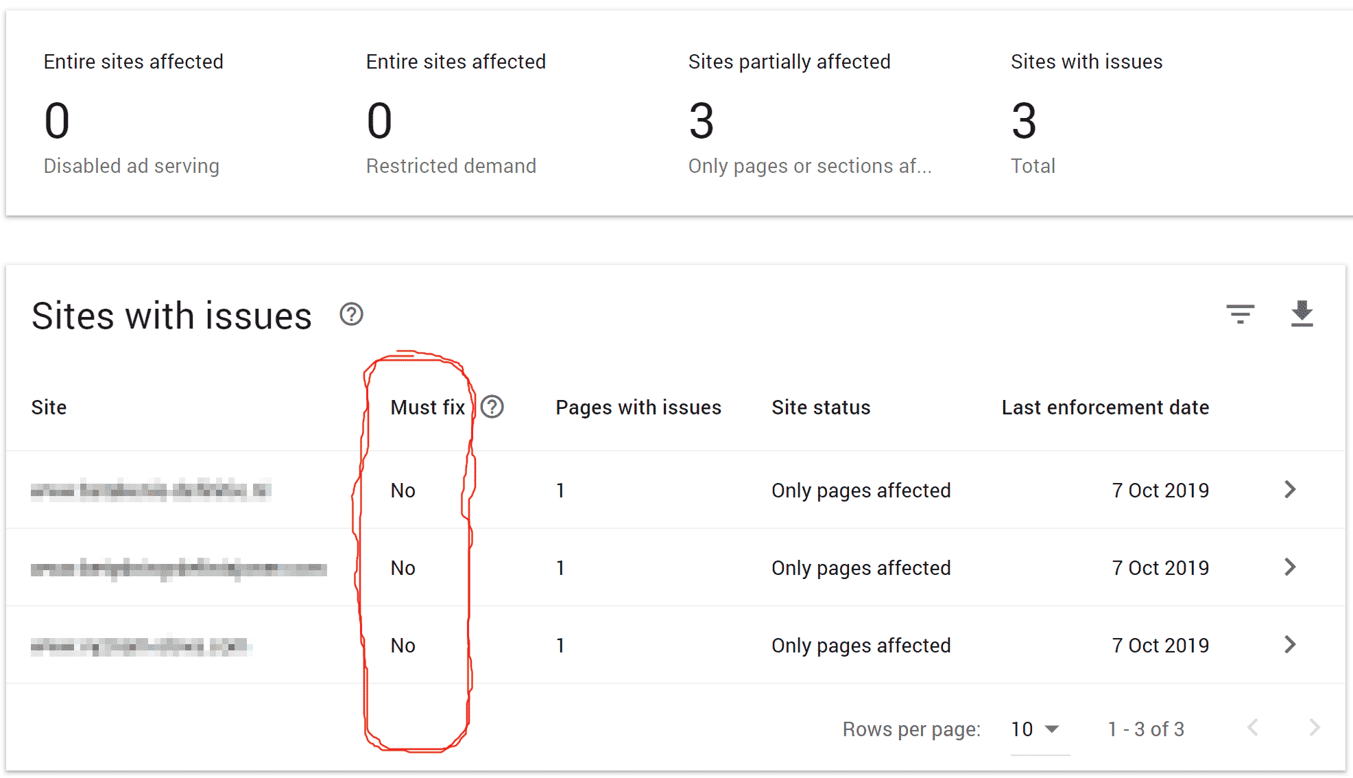Download the sites with issues report
Image resolution: width=1353 pixels, height=778 pixels.
1301,315
